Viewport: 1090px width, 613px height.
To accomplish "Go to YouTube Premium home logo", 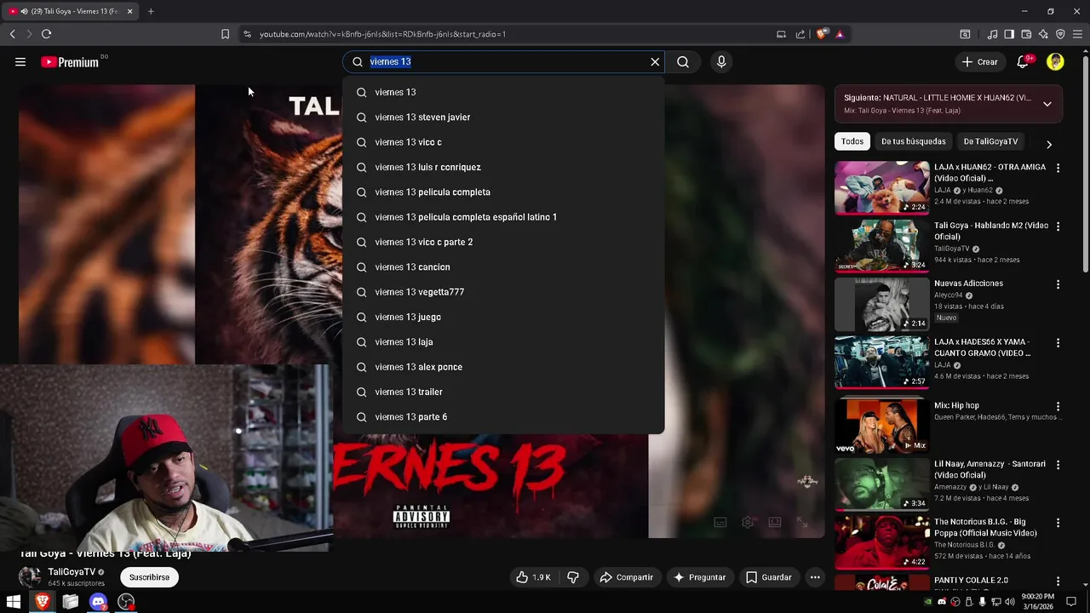I will (70, 61).
